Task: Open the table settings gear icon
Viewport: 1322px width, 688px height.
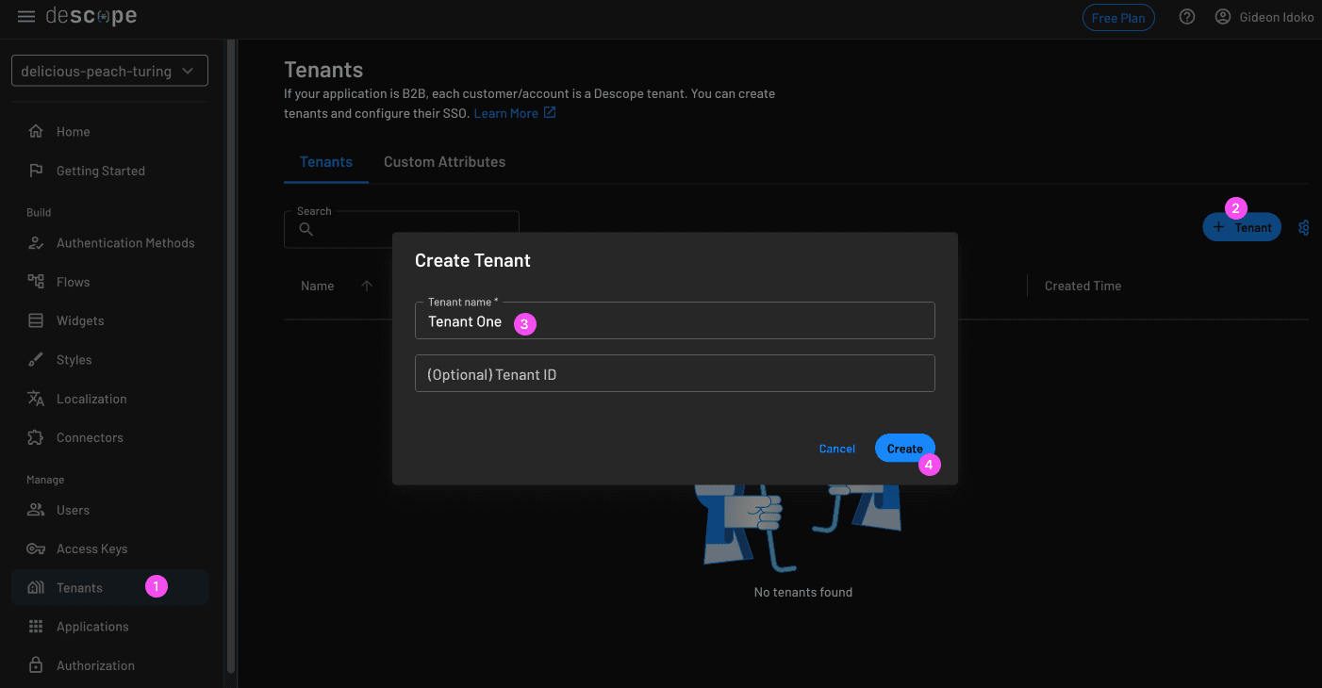Action: tap(1304, 227)
